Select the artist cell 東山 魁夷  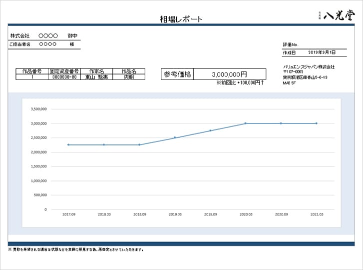(x=96, y=77)
